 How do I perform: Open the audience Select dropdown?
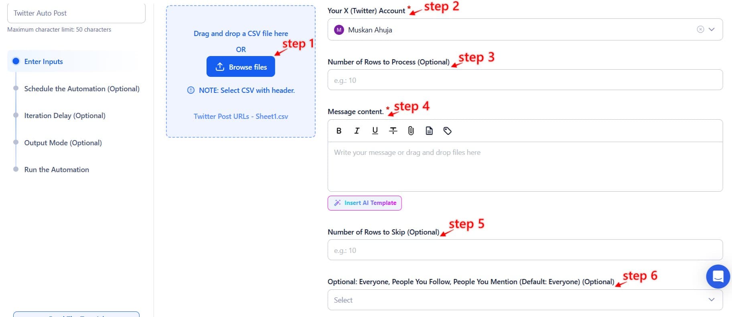pos(525,300)
